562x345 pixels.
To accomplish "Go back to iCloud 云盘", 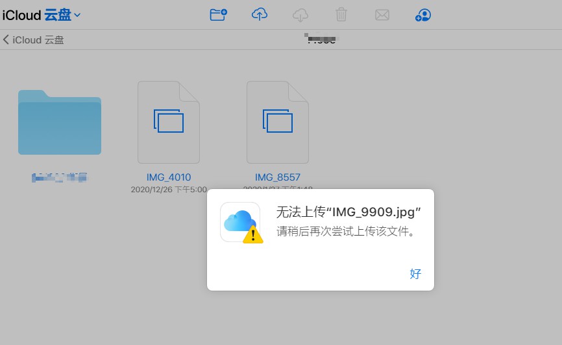I will [x=33, y=39].
